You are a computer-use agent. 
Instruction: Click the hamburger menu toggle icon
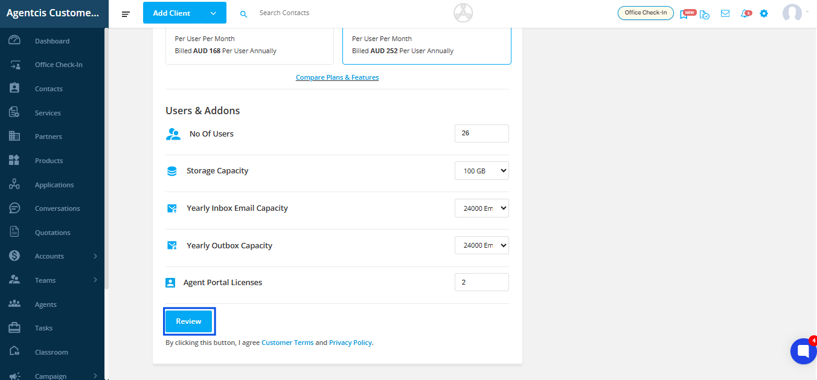[x=126, y=13]
